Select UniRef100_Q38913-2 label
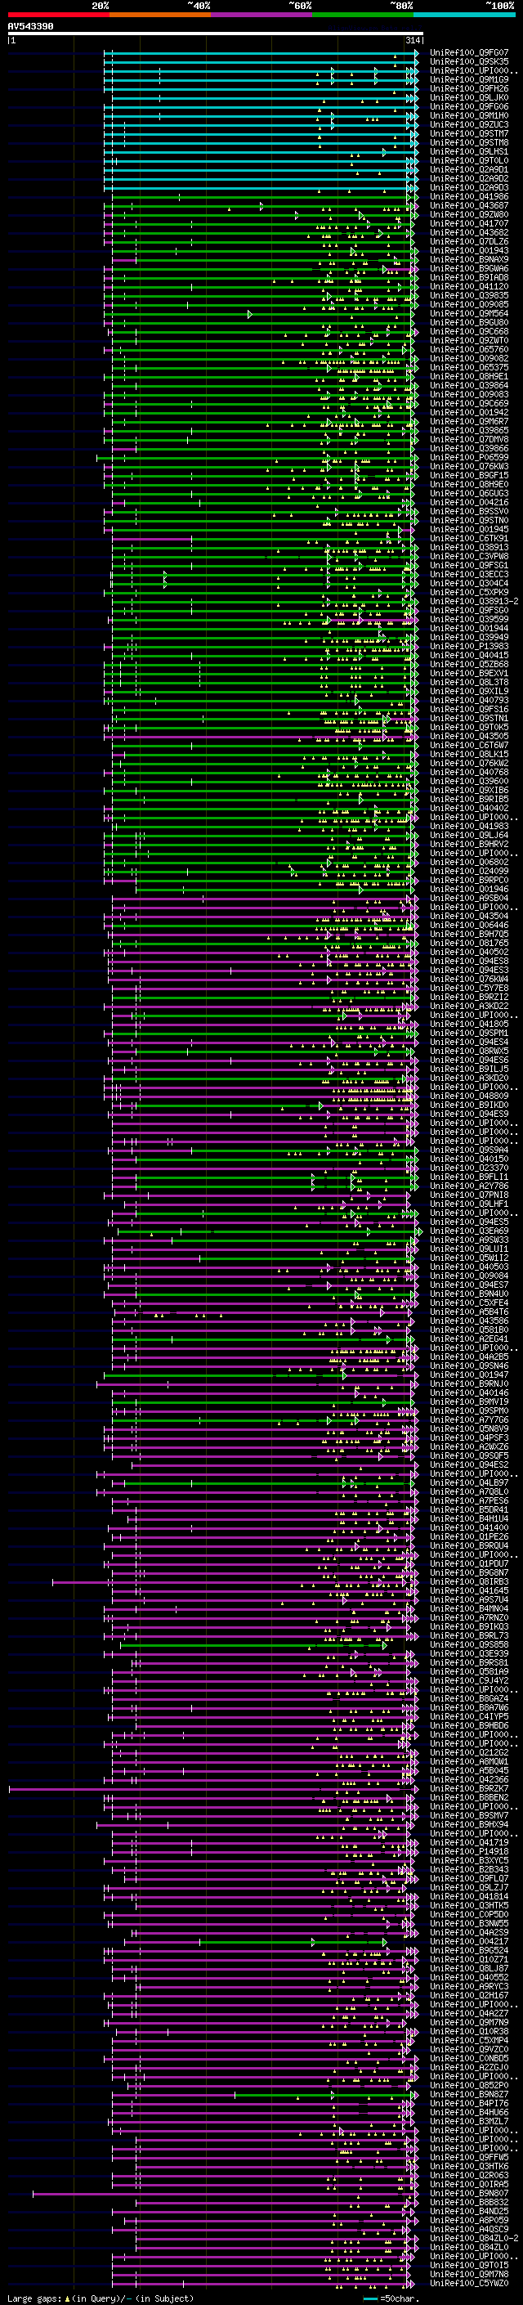This screenshot has width=523, height=2305. click(474, 601)
